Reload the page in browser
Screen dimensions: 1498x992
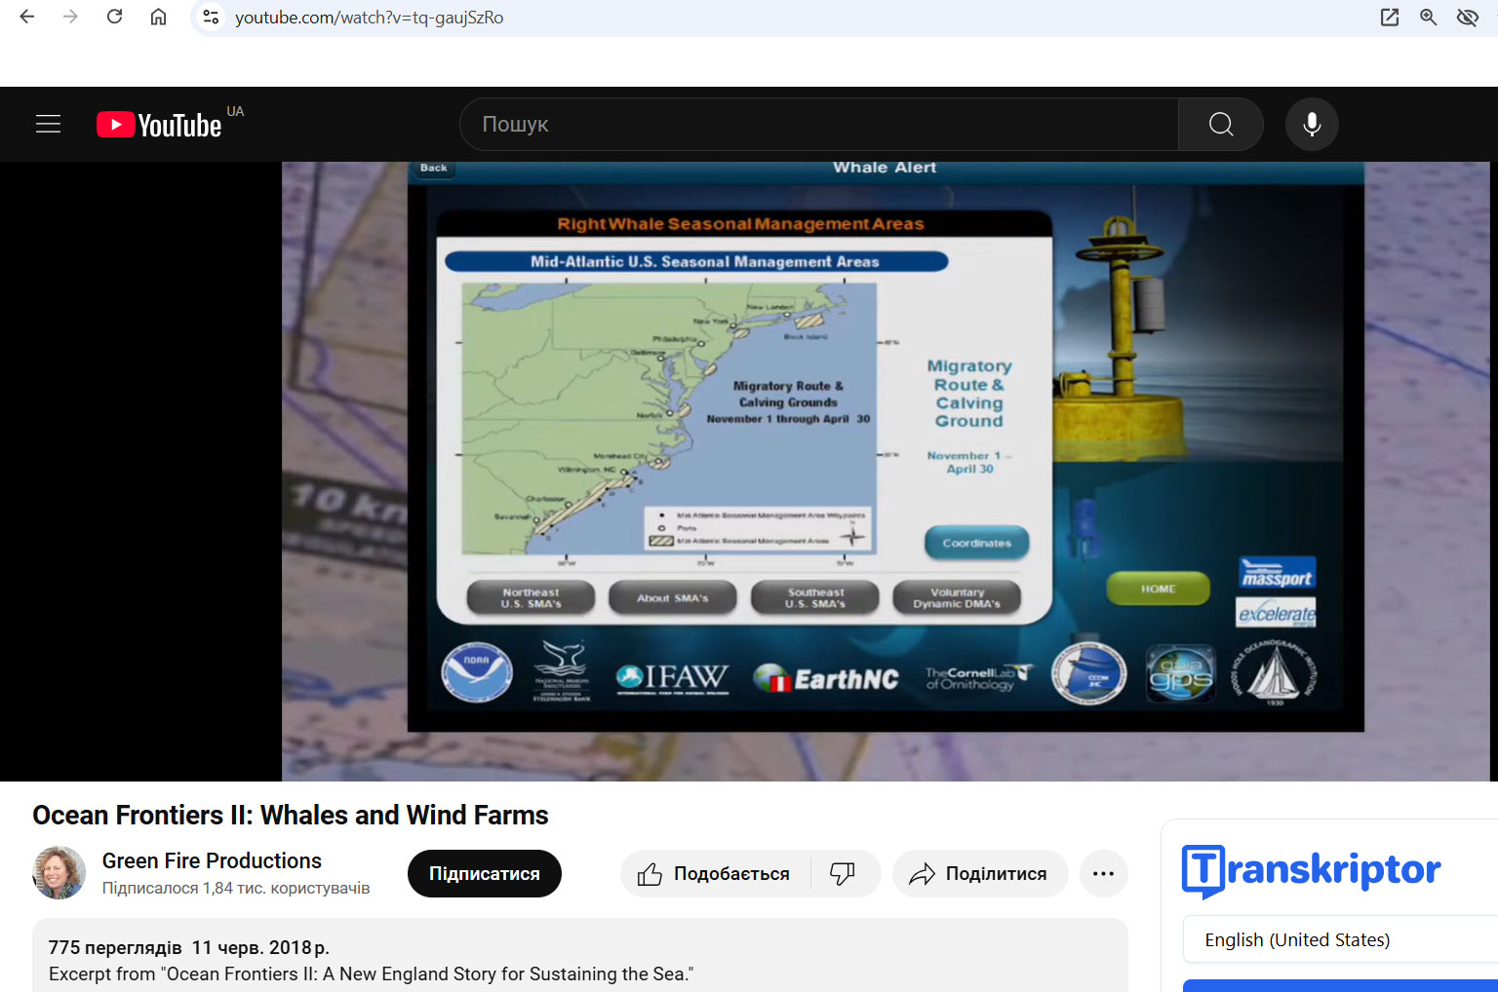tap(114, 18)
